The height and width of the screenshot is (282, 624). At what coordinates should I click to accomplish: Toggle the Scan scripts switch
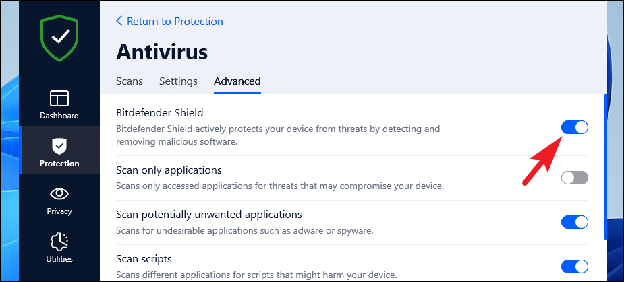(x=575, y=266)
